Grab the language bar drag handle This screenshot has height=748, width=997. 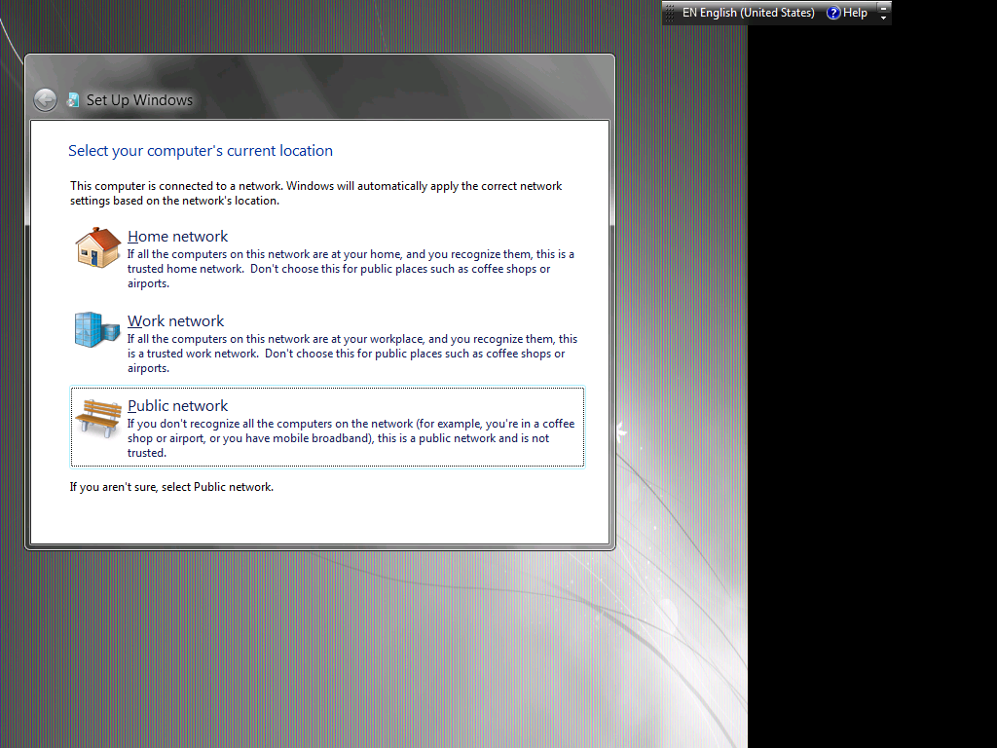[669, 13]
